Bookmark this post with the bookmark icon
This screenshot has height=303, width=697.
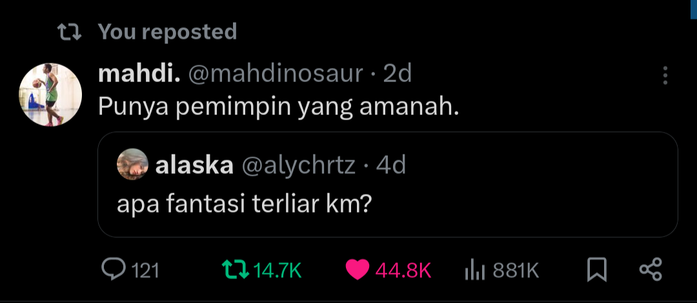(596, 269)
